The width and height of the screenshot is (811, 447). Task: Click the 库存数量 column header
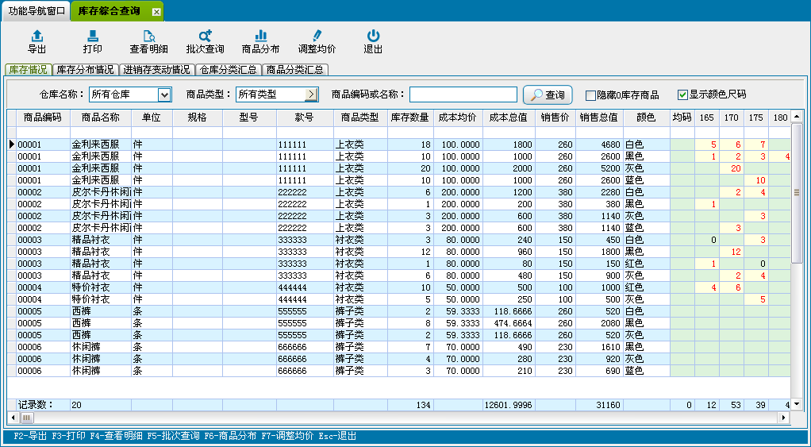tap(410, 118)
